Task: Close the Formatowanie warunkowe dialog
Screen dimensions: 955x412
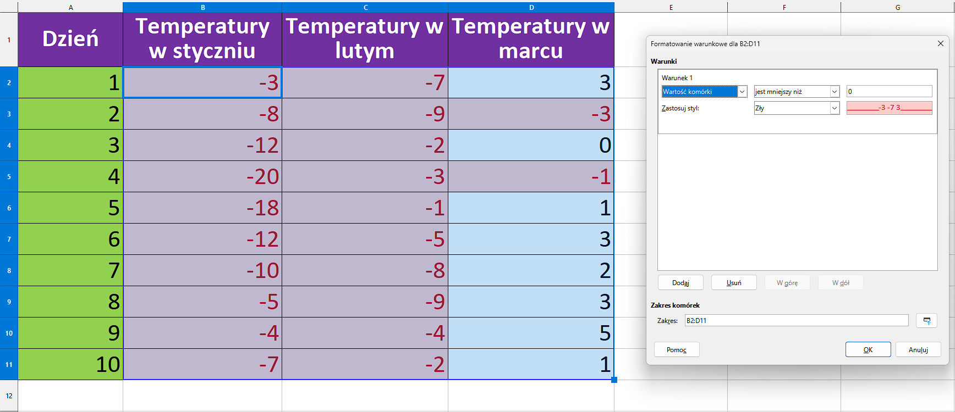Action: point(940,43)
